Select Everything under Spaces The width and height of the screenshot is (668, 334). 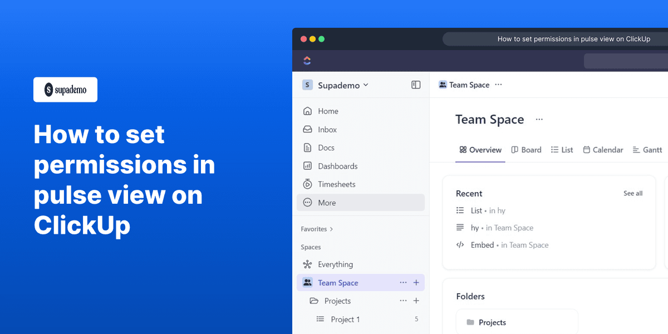[335, 264]
